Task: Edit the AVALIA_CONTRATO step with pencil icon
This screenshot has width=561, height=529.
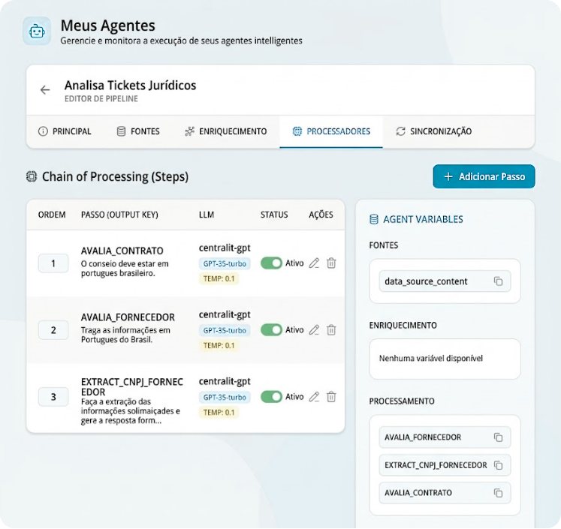Action: tap(314, 263)
